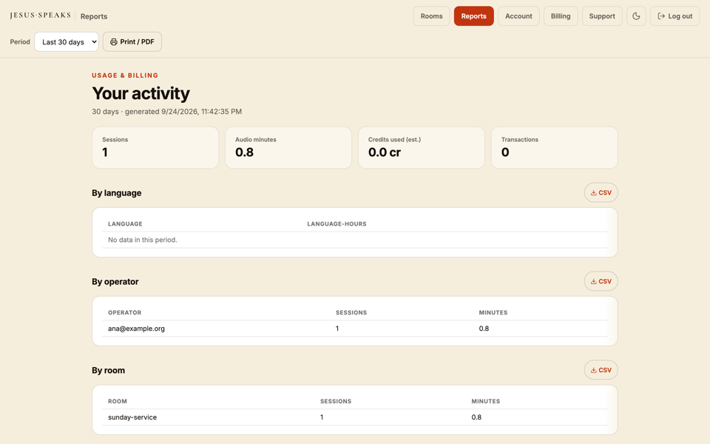
Task: Click the LANGUAGE column header
Action: (x=125, y=223)
